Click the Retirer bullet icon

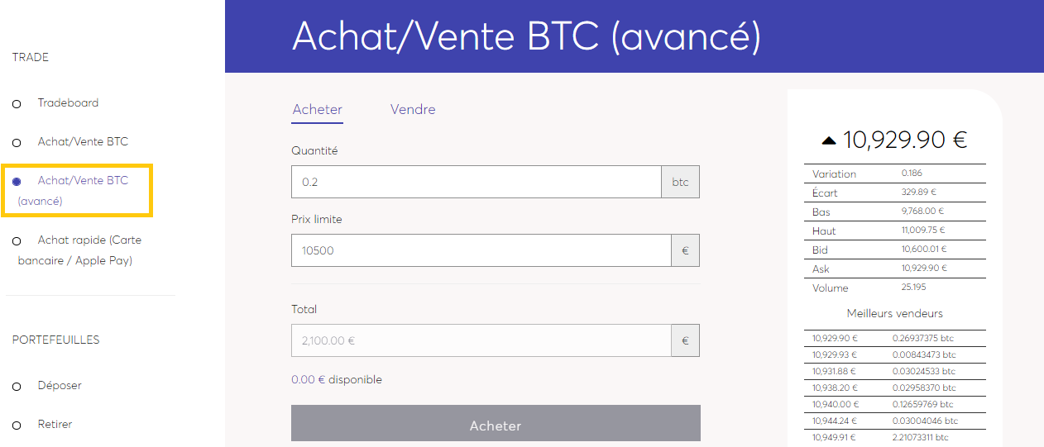[17, 426]
